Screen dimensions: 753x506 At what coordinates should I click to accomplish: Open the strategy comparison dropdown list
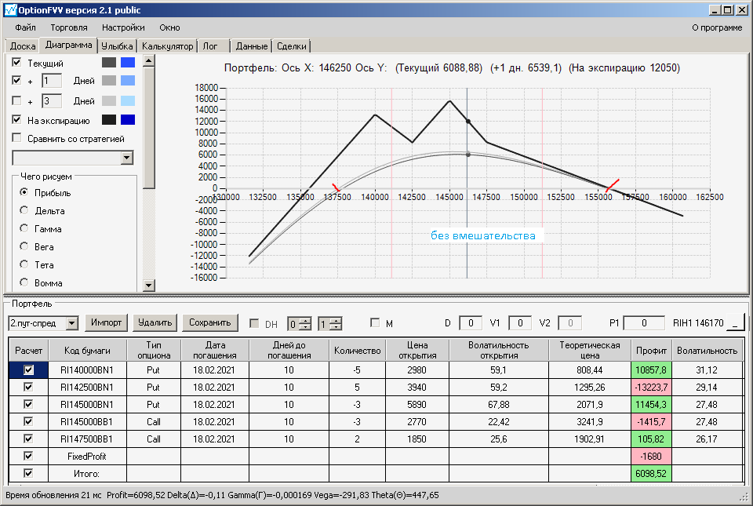pos(127,158)
